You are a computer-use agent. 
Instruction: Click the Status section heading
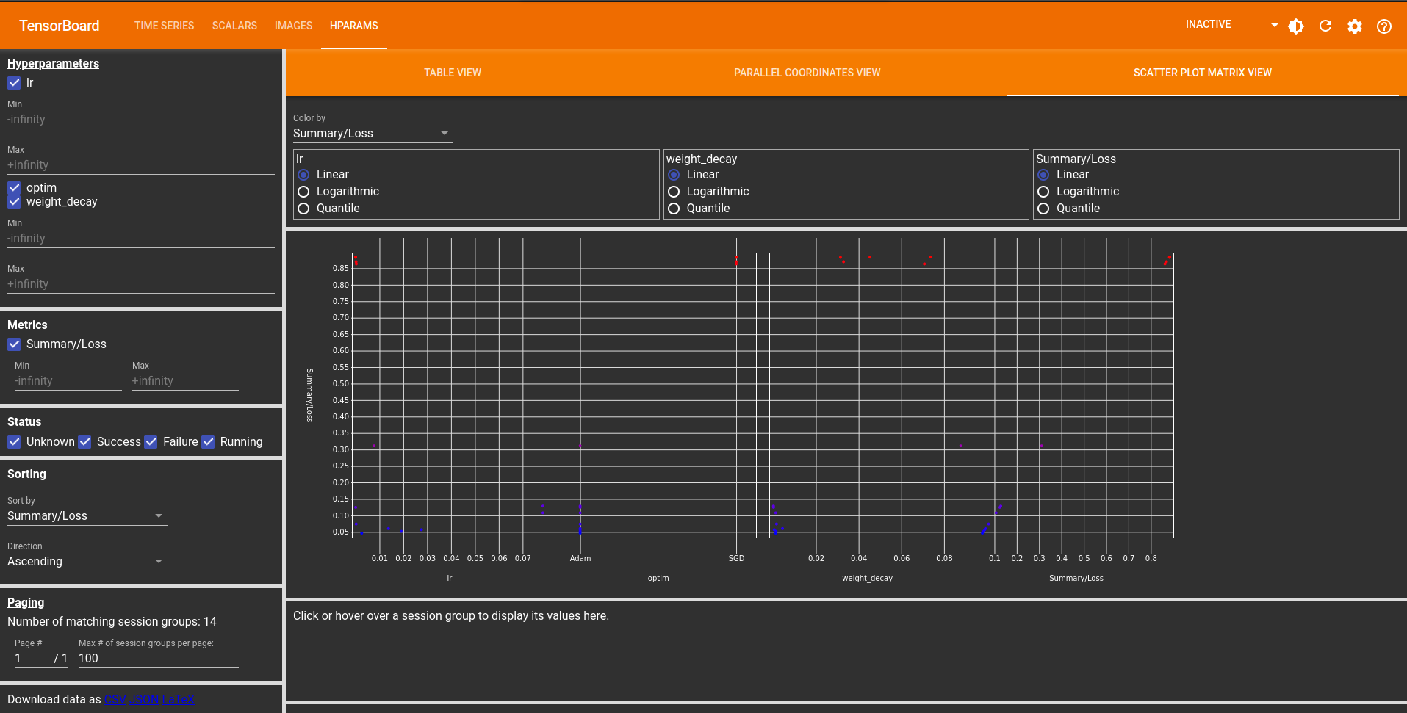pyautogui.click(x=24, y=422)
